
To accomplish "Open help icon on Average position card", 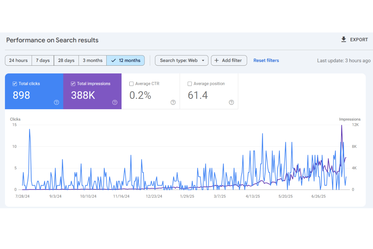I will tap(231, 102).
